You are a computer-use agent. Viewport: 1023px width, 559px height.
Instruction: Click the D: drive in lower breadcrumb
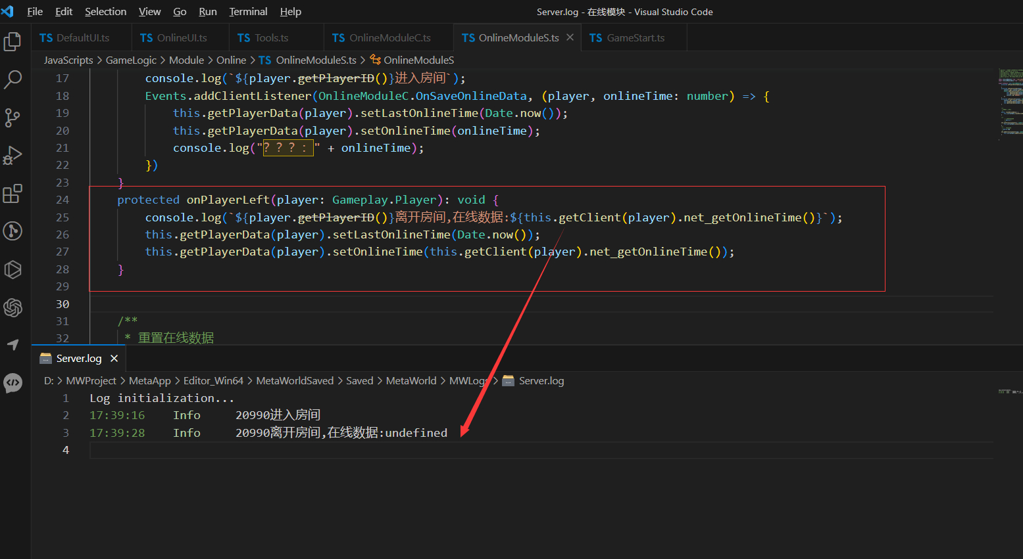pyautogui.click(x=49, y=380)
